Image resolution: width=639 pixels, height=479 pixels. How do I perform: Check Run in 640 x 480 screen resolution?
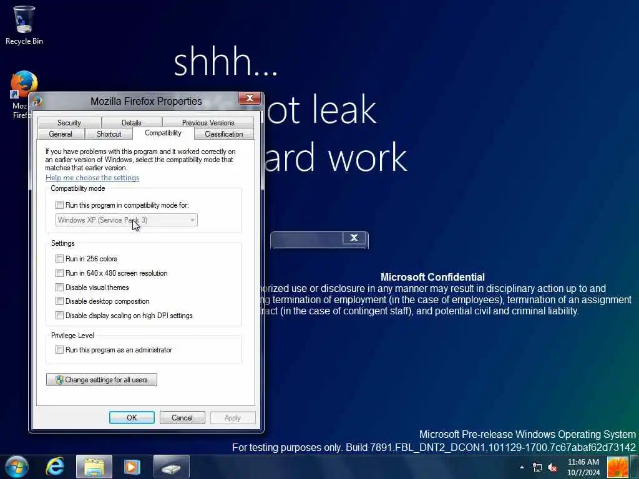click(59, 273)
